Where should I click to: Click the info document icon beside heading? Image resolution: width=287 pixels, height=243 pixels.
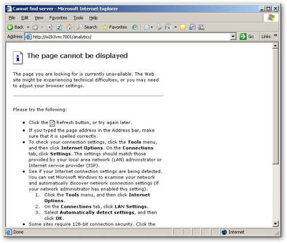click(x=18, y=57)
